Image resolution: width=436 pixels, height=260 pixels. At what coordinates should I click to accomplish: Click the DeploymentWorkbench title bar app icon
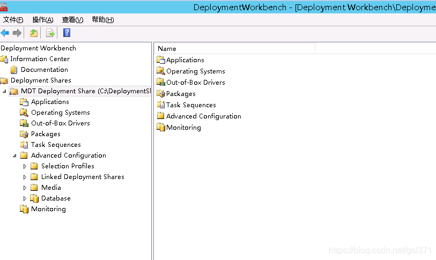point(3,6)
